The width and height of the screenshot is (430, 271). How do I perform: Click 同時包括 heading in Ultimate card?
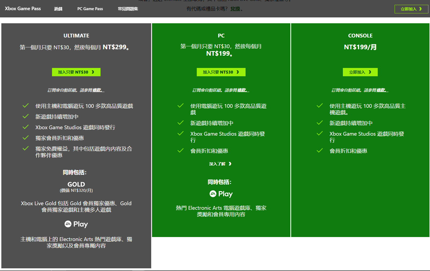(75, 173)
